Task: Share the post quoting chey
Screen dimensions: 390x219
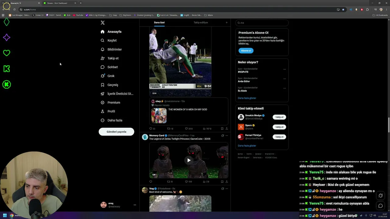Action: tap(227, 129)
